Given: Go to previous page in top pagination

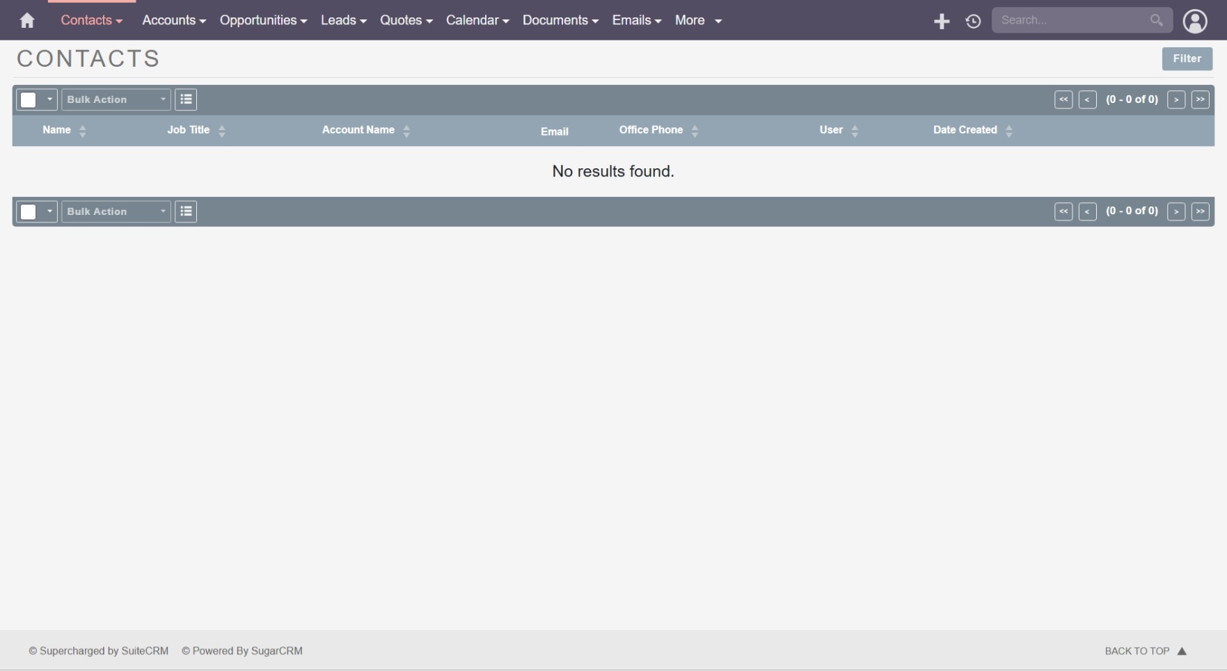Looking at the screenshot, I should point(1087,99).
